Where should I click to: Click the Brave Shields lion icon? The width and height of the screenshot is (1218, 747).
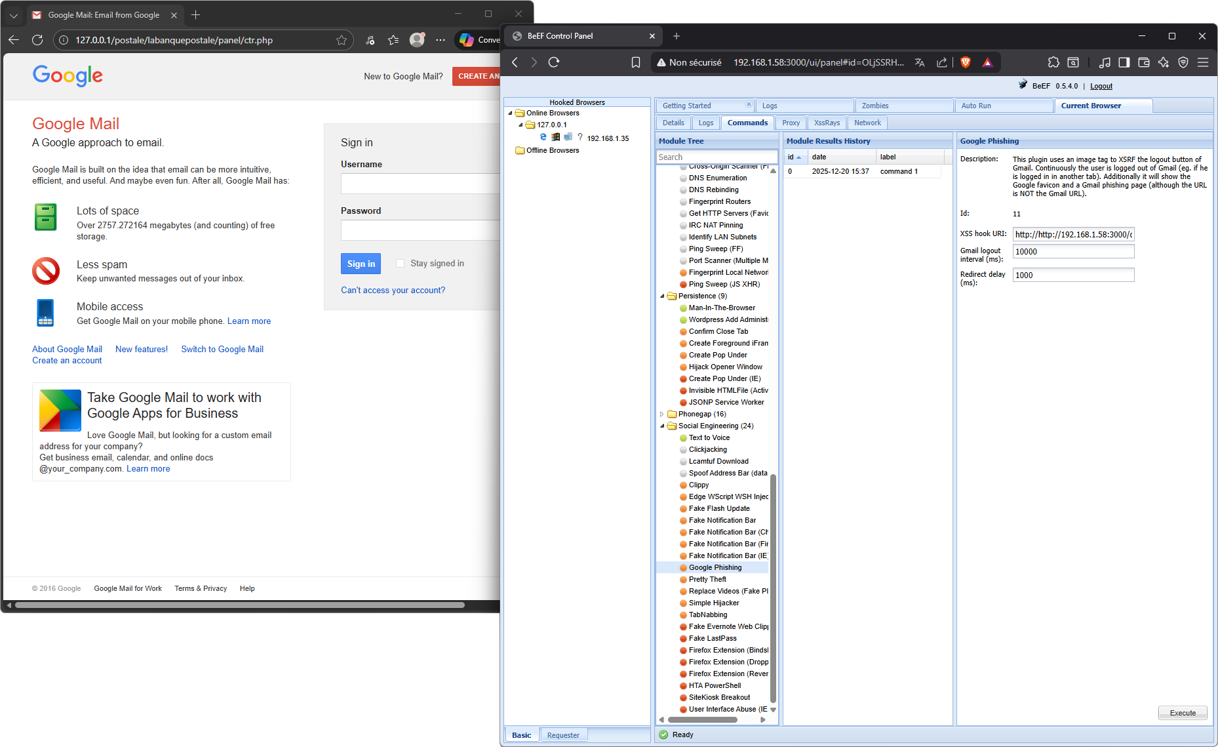965,62
